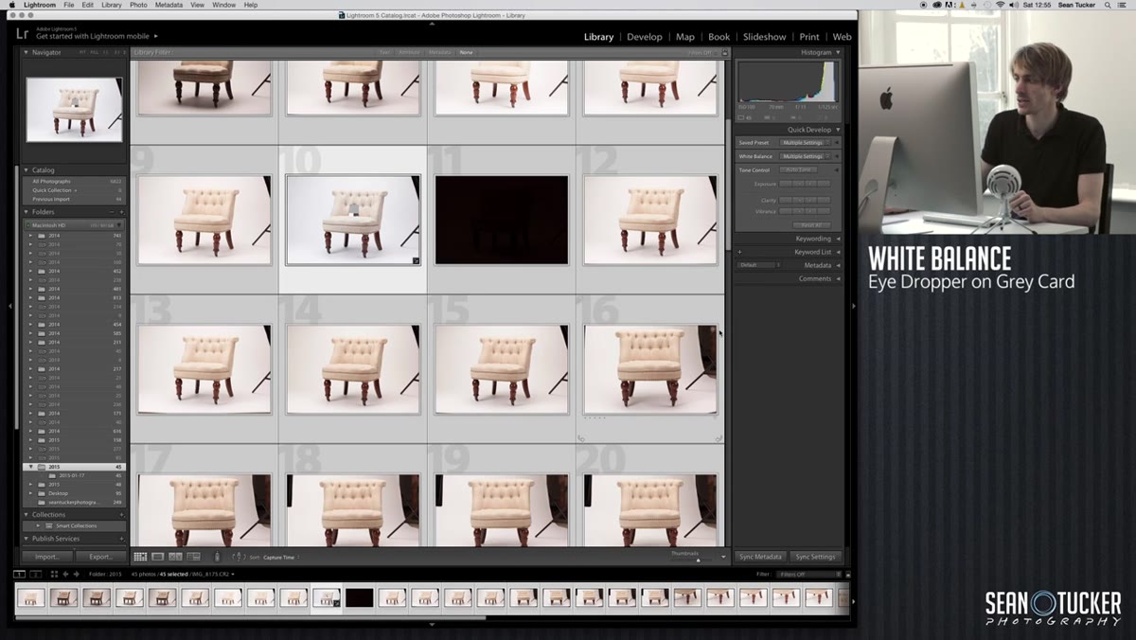Click the Wi-Fi icon in the menu bar
1136x640 pixels.
tap(1001, 5)
